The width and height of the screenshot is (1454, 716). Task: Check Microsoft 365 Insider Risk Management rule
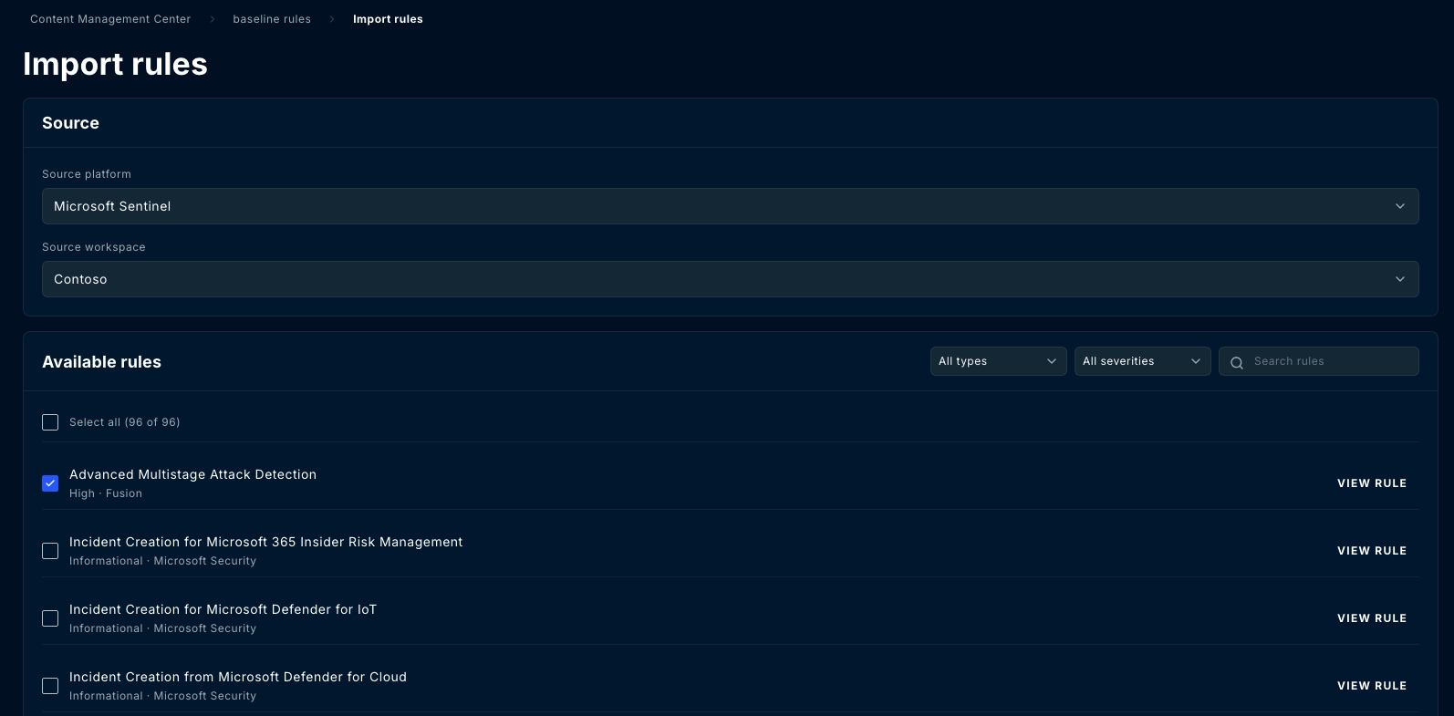(50, 551)
